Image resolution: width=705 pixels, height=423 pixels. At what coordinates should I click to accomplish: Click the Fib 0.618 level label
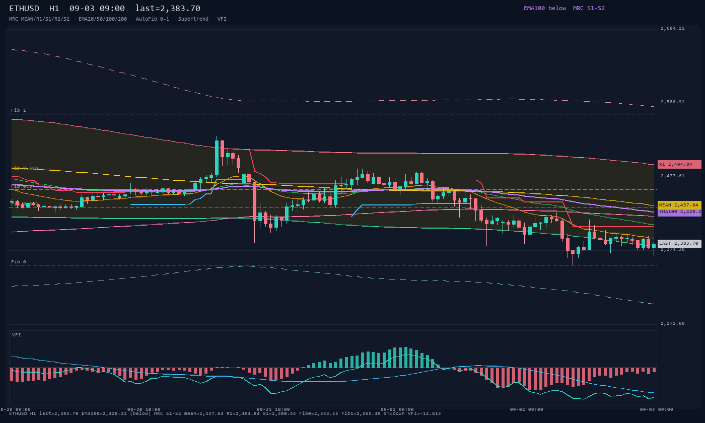[25, 168]
